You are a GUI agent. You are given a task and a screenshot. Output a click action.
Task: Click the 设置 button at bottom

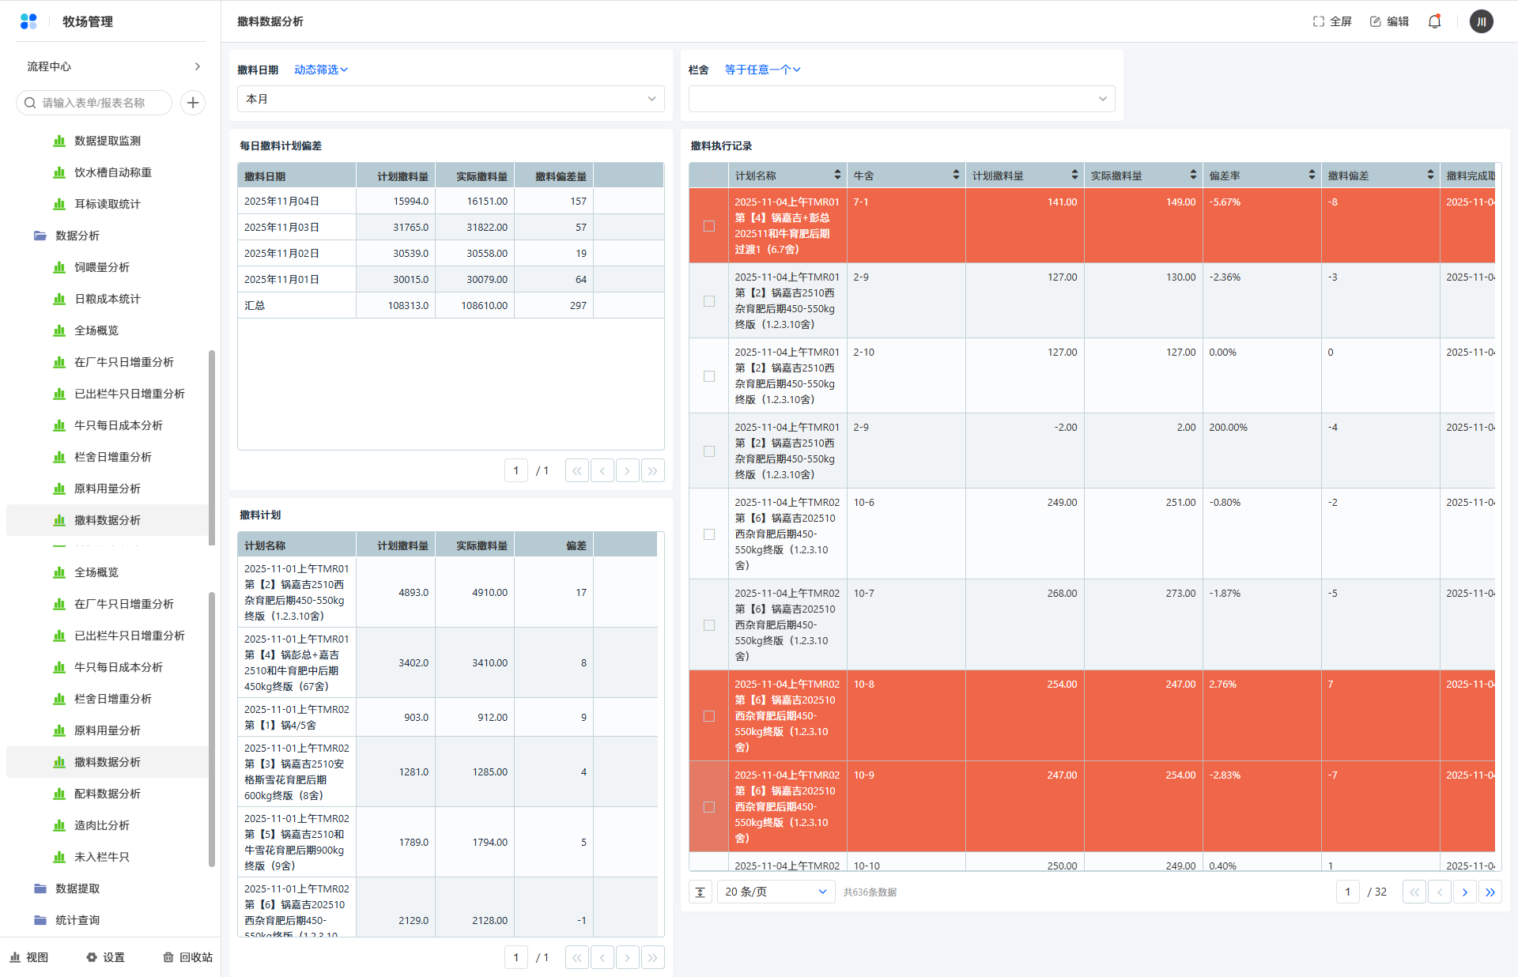pyautogui.click(x=105, y=957)
